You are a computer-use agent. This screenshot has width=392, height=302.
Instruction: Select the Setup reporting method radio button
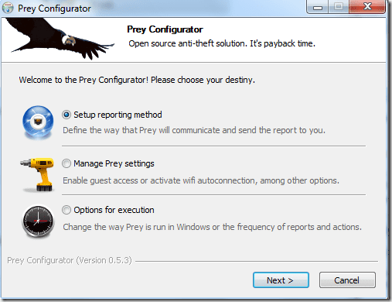click(x=66, y=115)
